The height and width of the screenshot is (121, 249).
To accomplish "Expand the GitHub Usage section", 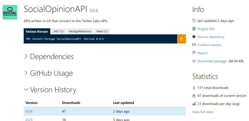I will click(49, 73).
